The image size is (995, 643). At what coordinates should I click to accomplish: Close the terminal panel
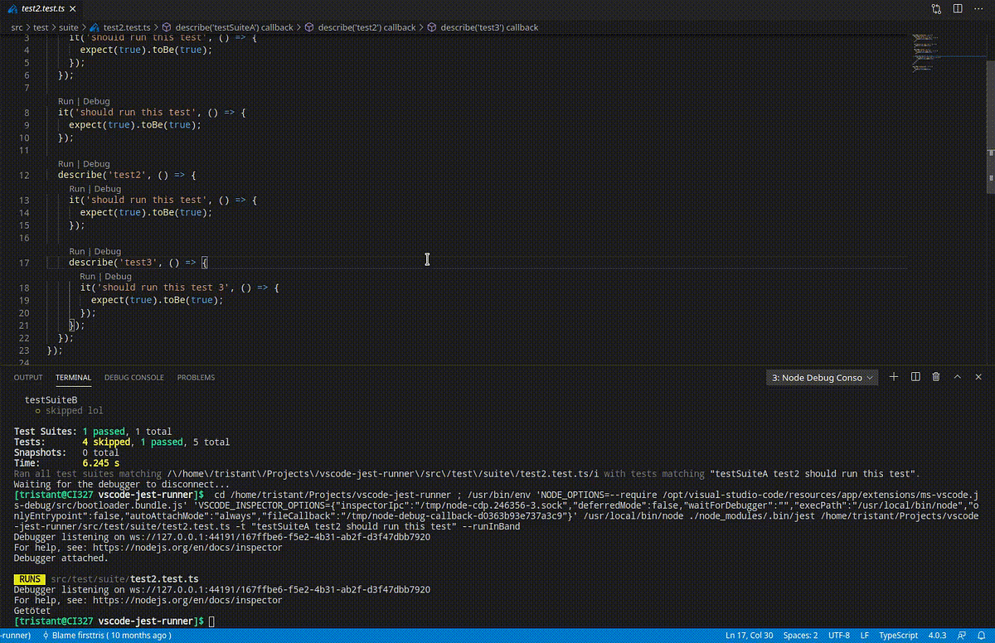978,377
